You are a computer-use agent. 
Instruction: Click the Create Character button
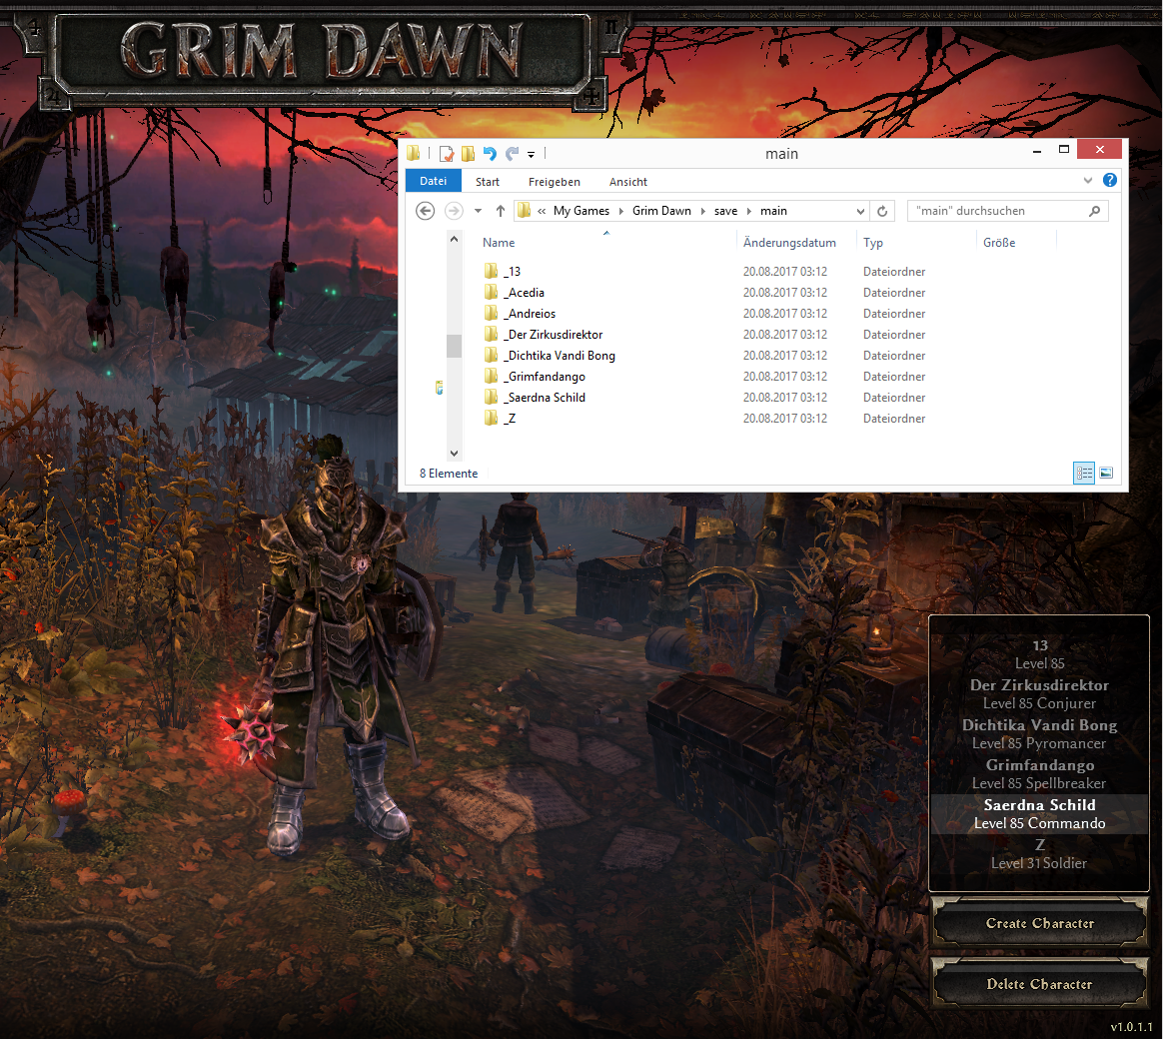[x=1039, y=923]
